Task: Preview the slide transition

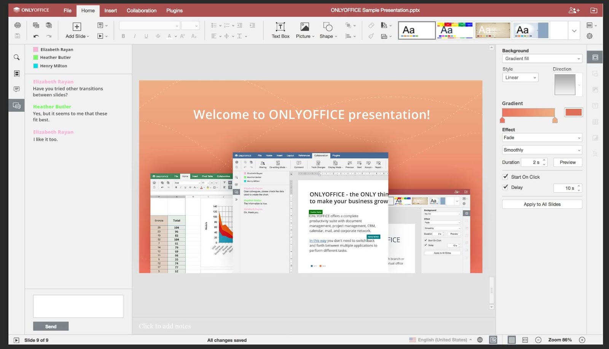Action: (568, 162)
